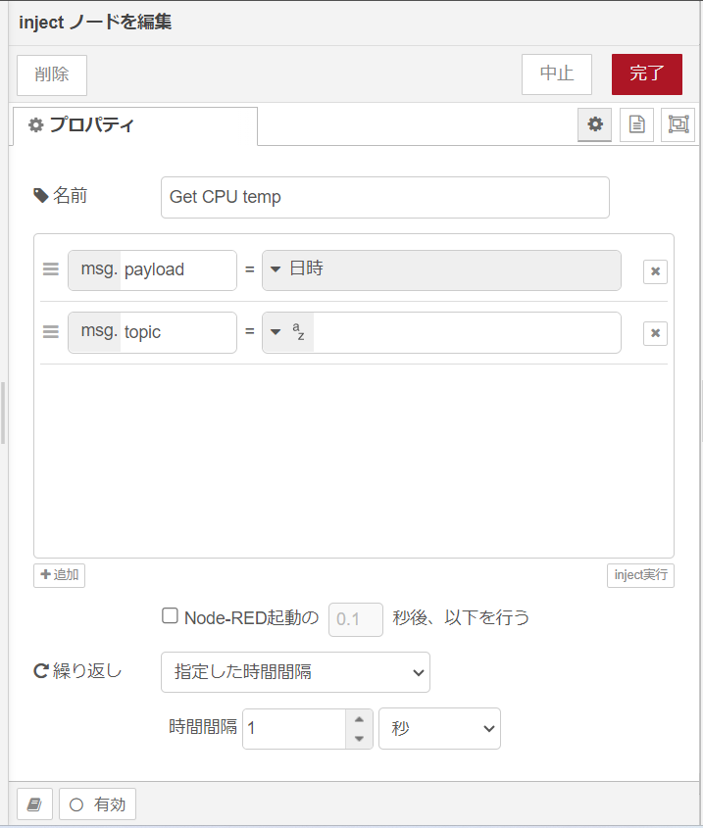Click the 完了 done button
The image size is (703, 828).
tap(647, 74)
